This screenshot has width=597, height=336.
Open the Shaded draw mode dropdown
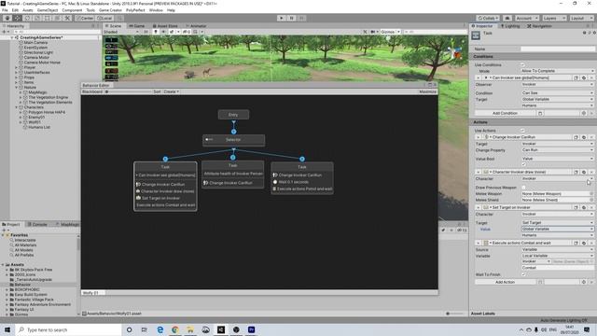coord(121,32)
